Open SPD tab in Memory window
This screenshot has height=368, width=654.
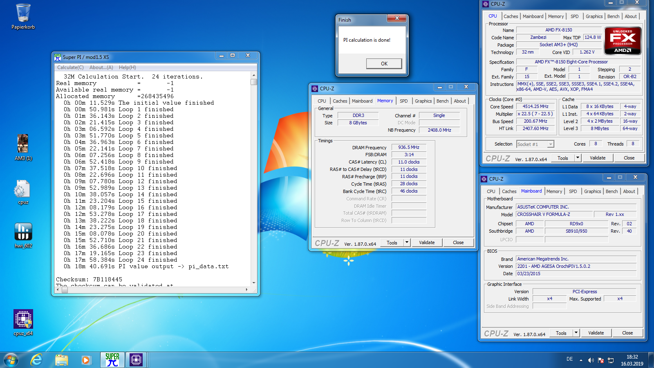click(403, 101)
